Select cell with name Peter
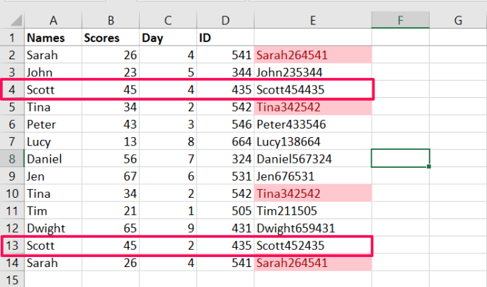The width and height of the screenshot is (487, 287). [53, 124]
